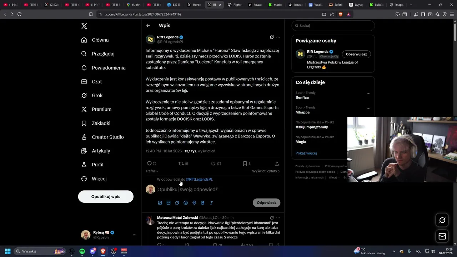This screenshot has width=457, height=257.
Task: Add location to the reply
Action: pos(194,203)
